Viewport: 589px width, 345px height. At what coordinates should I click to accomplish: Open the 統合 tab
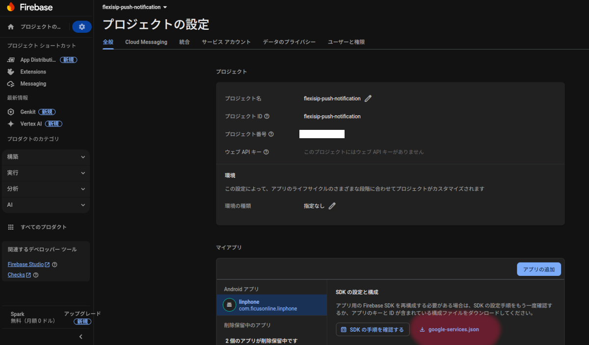click(x=185, y=42)
